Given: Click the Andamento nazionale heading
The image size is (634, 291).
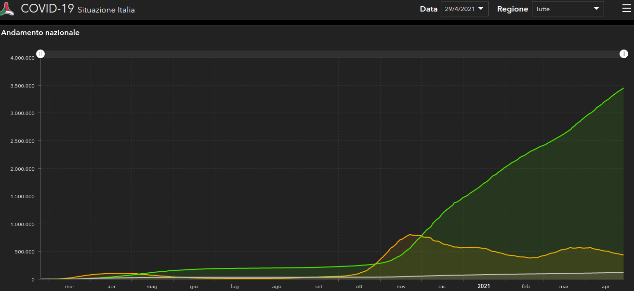Looking at the screenshot, I should [40, 33].
